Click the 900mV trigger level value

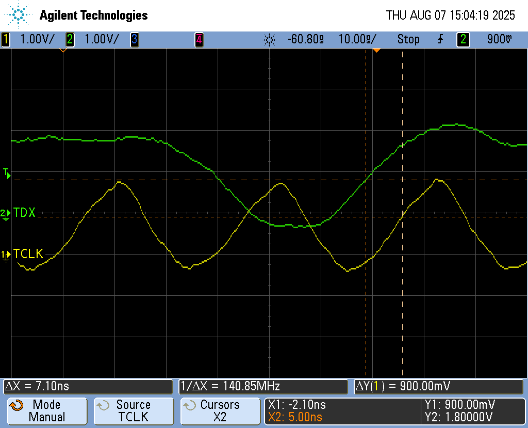tap(499, 39)
